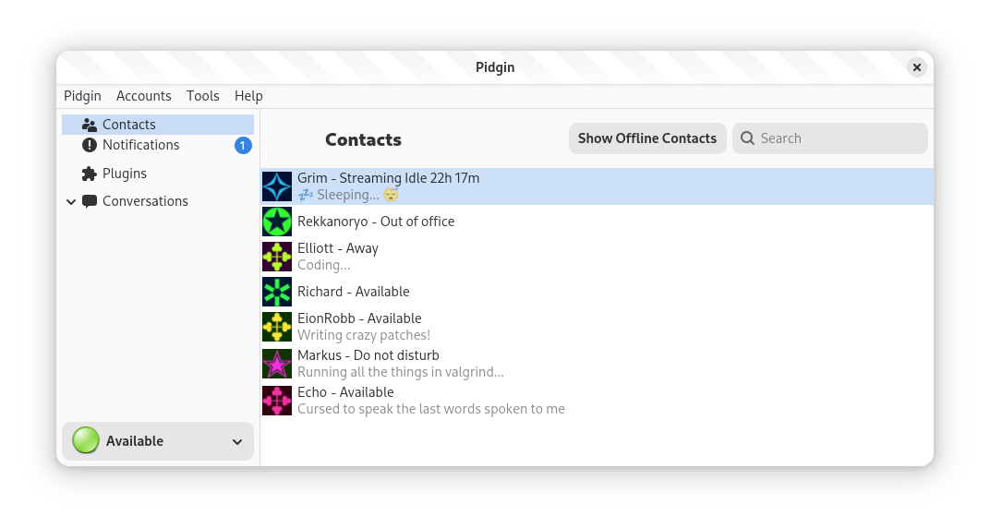This screenshot has height=528, width=990.
Task: Open the Accounts menu
Action: [144, 96]
